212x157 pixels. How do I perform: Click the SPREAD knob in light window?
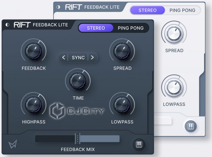pos(174,34)
